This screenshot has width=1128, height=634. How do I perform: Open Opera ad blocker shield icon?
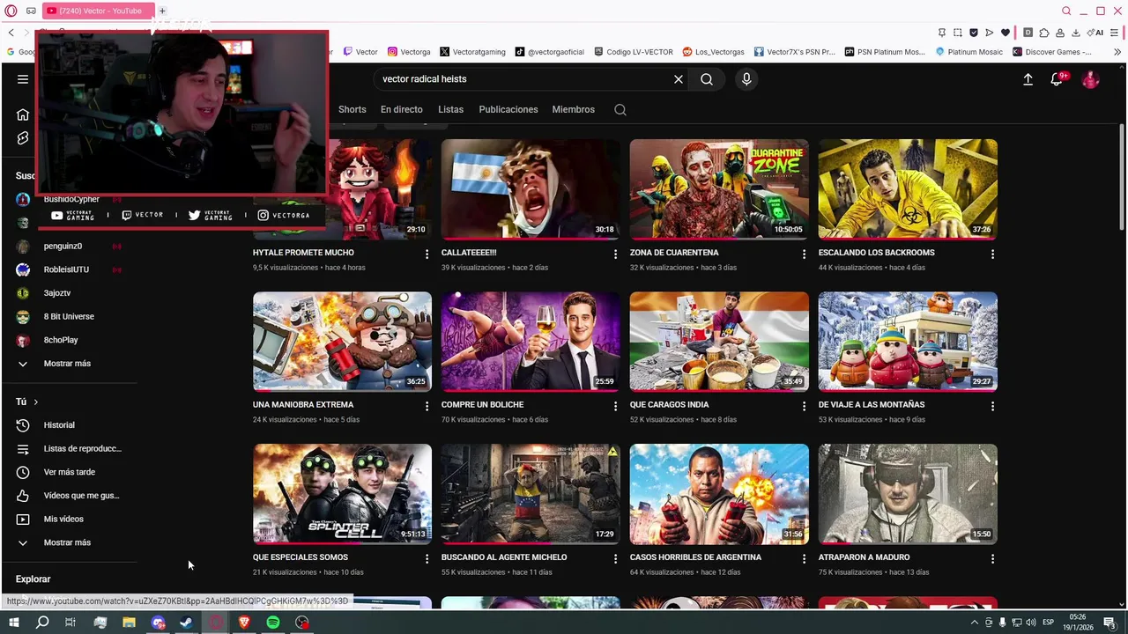click(x=974, y=33)
